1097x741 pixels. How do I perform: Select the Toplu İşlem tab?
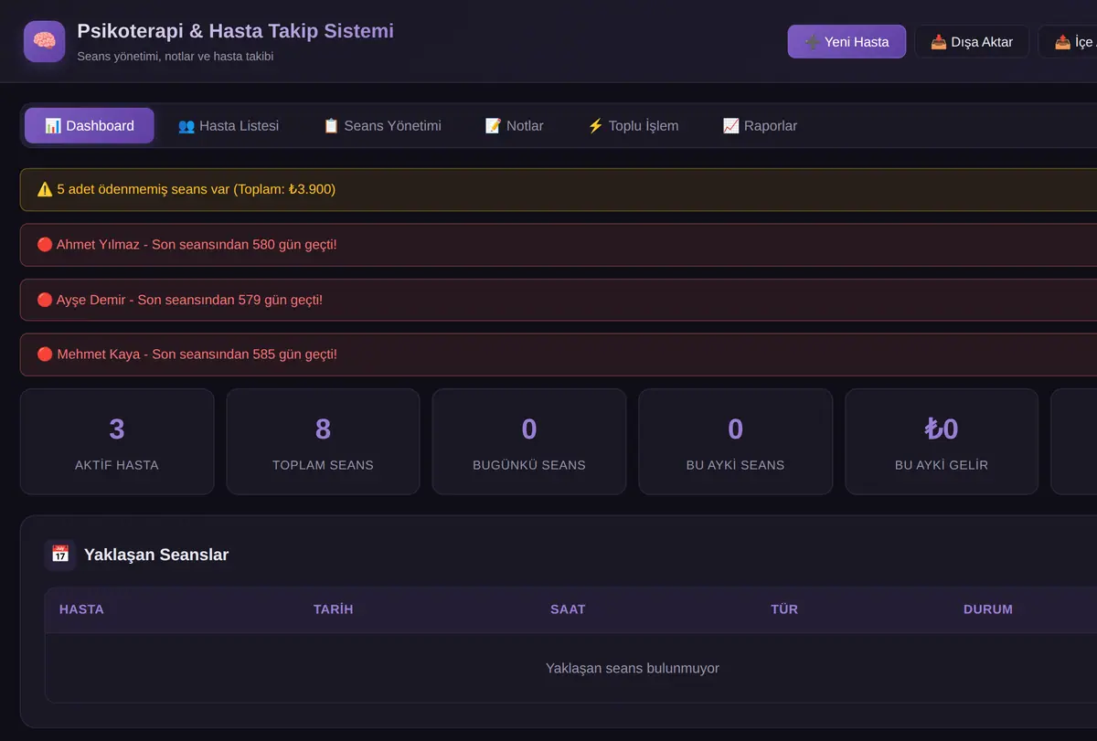point(633,126)
